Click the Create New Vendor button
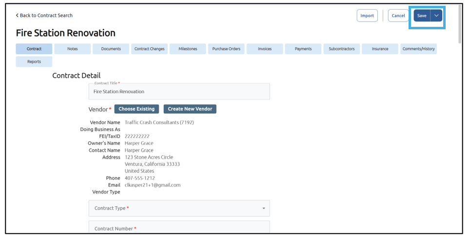Viewport: 470px width, 242px height. click(190, 109)
